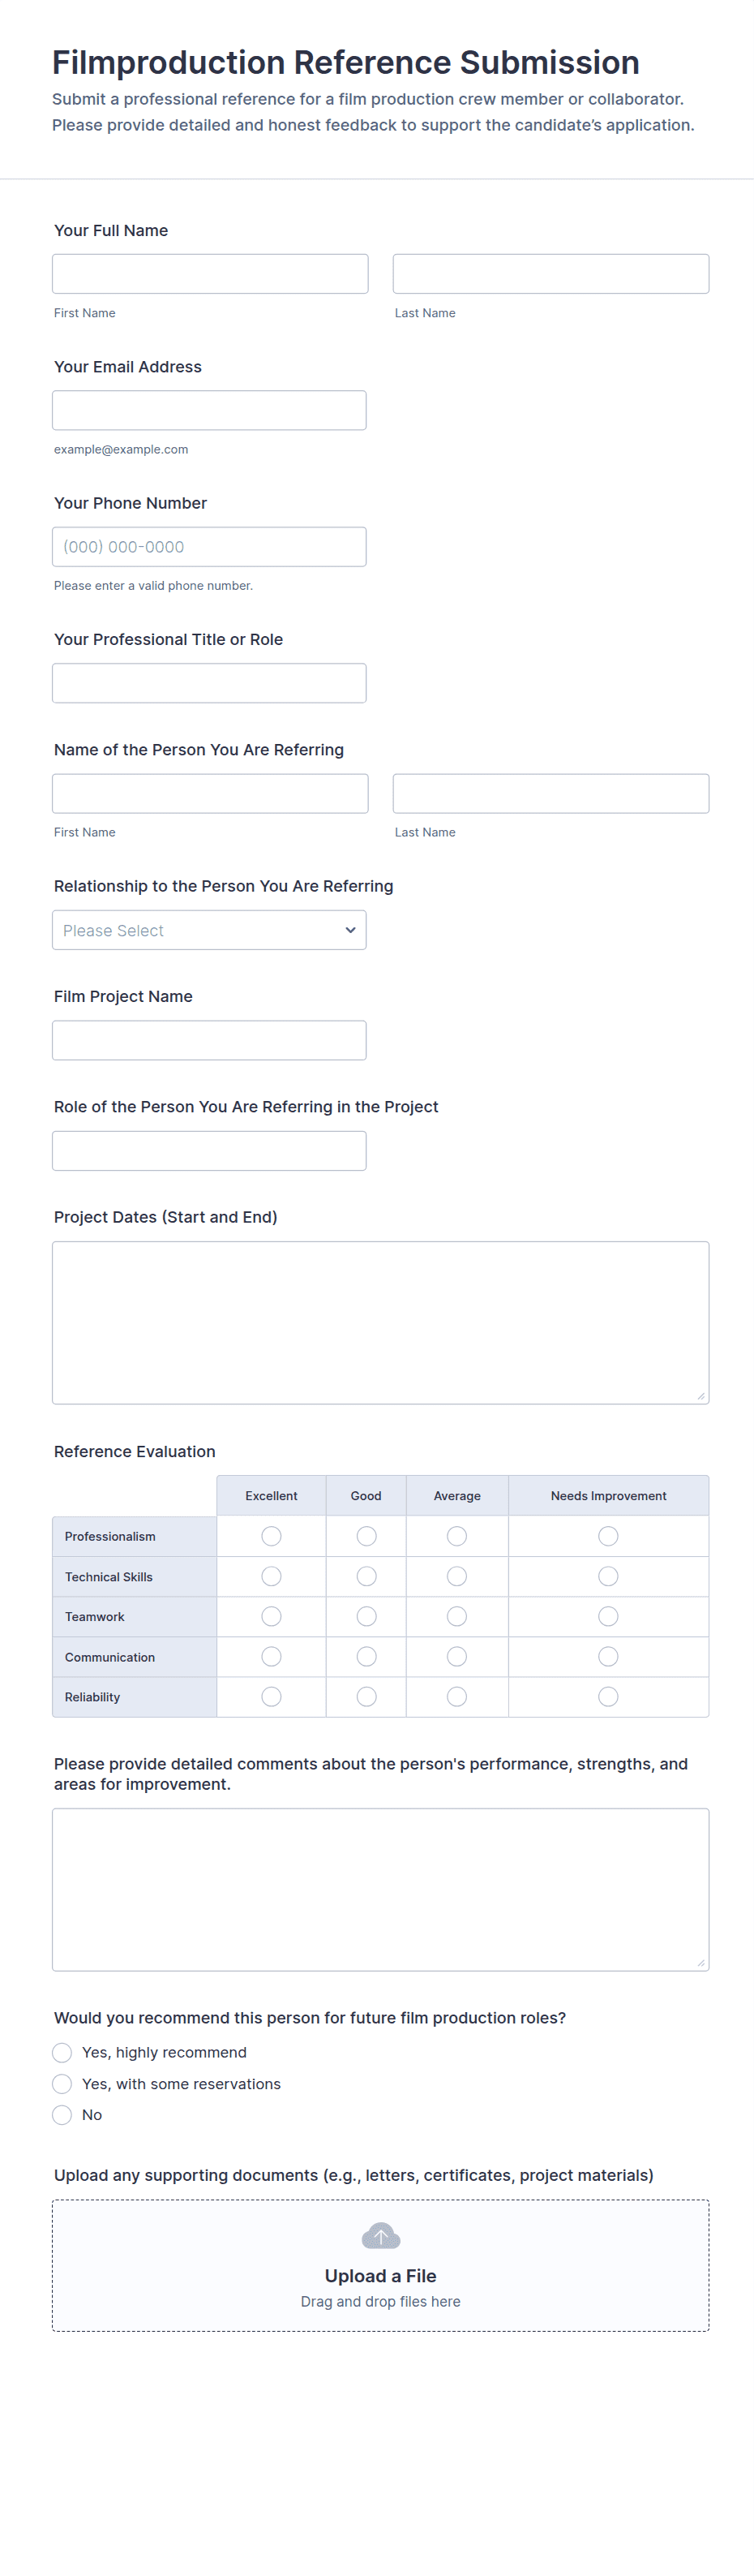Screen dimensions: 754x2576
Task: Select "Yes, highly recommend" option
Action: coord(62,2052)
